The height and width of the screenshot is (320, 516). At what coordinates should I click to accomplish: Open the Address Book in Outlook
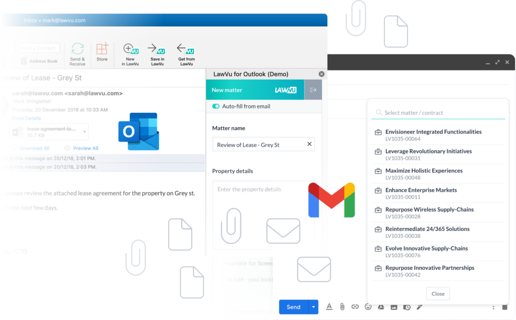39,61
